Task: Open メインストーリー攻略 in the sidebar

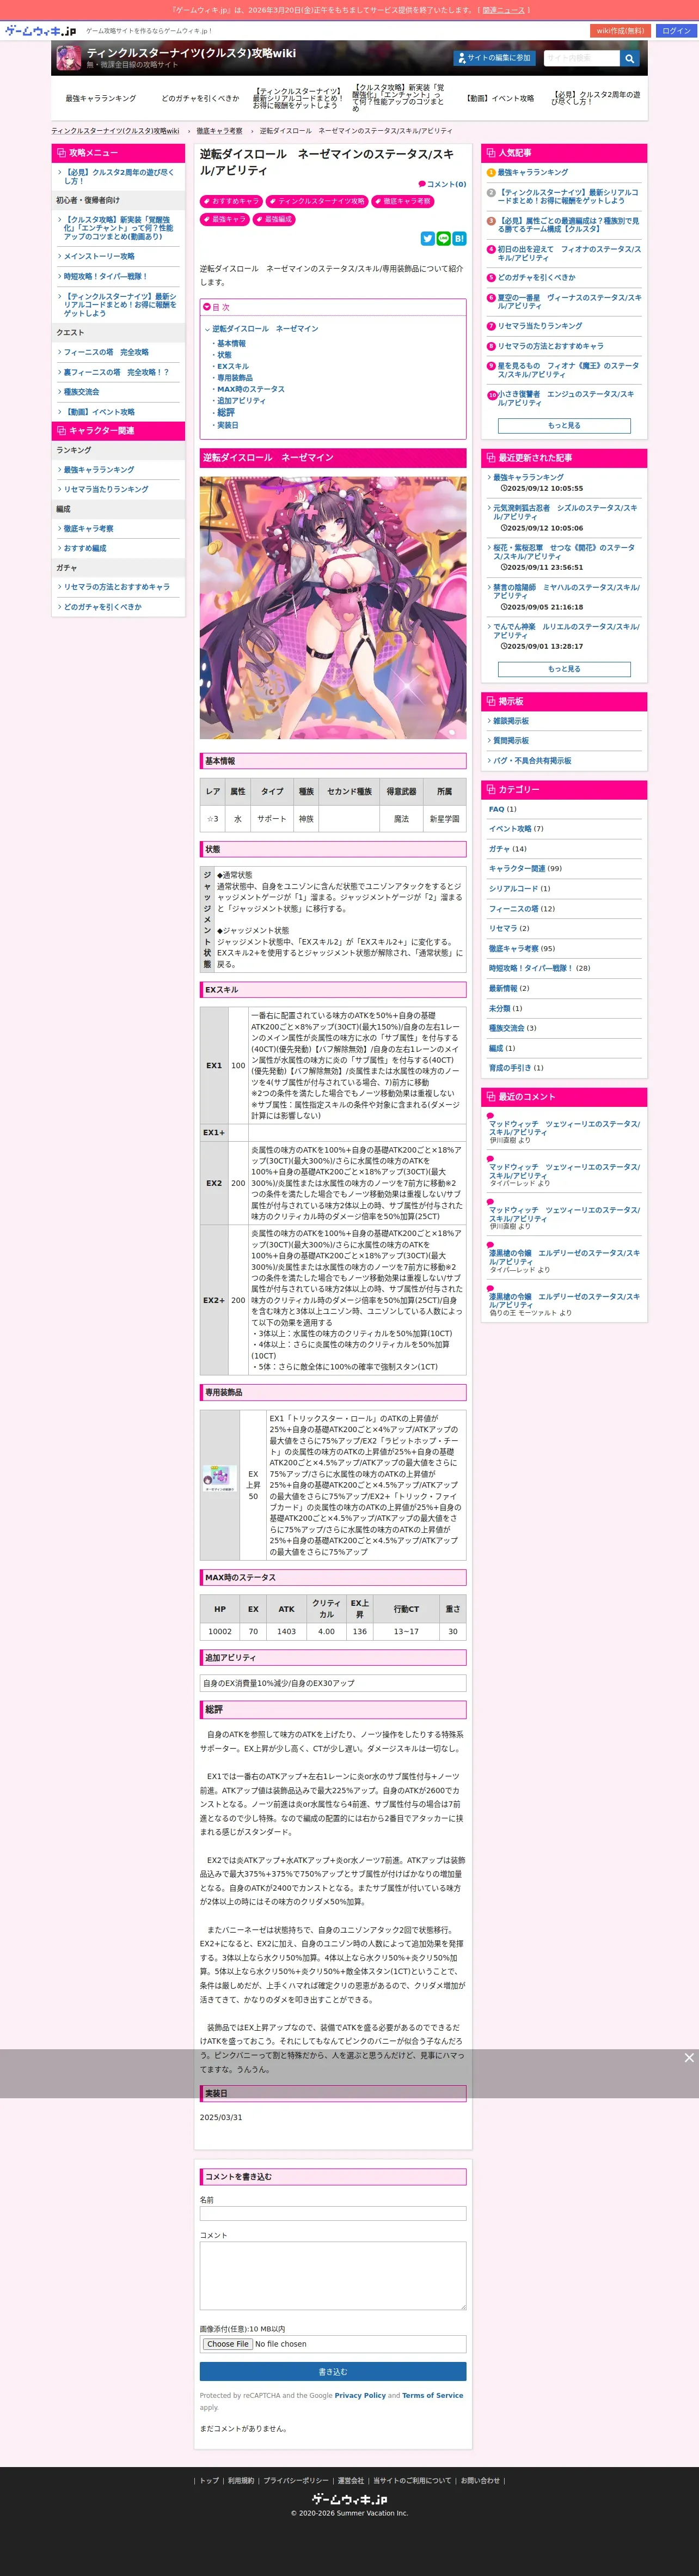Action: pyautogui.click(x=99, y=257)
